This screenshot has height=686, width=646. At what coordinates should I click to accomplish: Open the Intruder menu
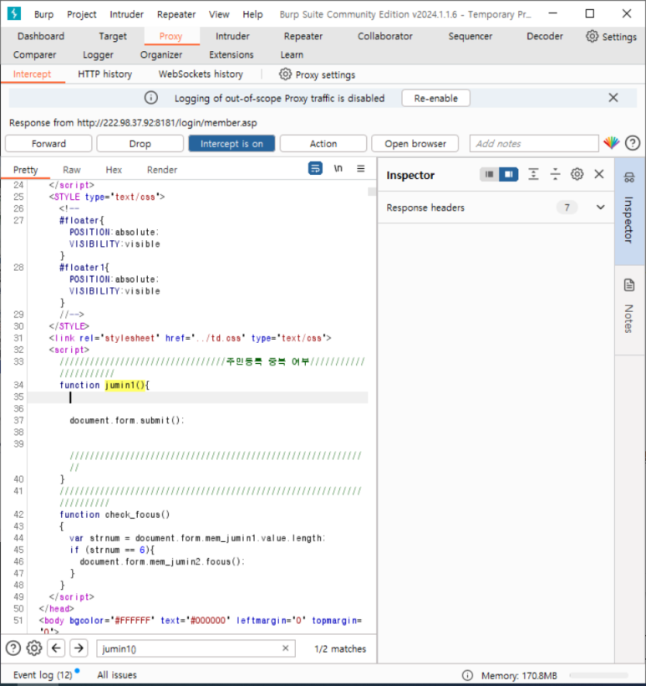(127, 14)
